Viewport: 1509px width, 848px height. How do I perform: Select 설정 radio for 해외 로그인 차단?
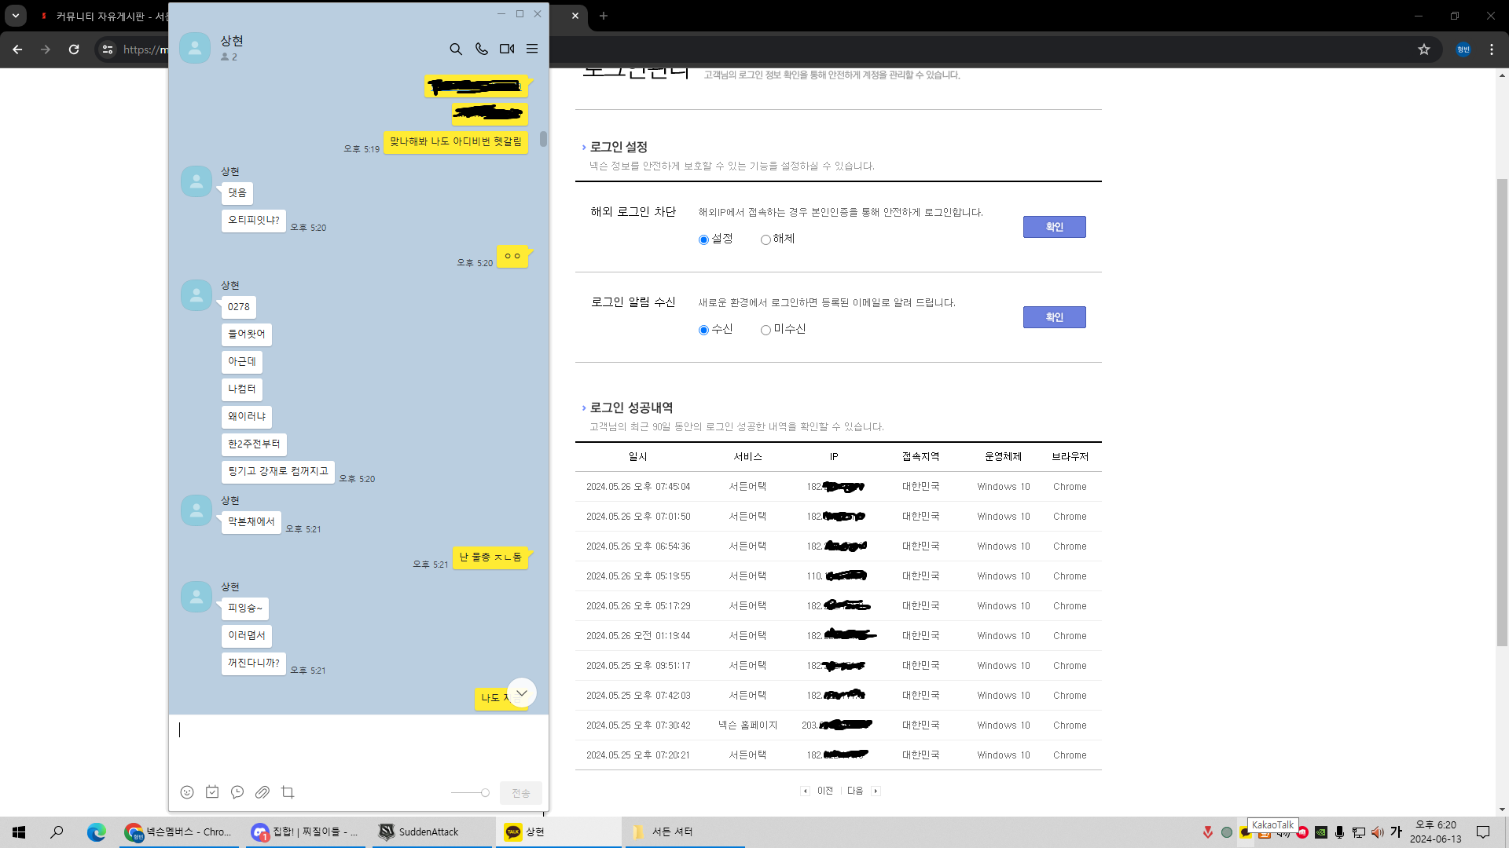coord(703,239)
